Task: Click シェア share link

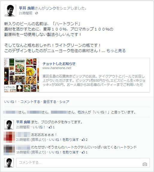Action: (64, 102)
